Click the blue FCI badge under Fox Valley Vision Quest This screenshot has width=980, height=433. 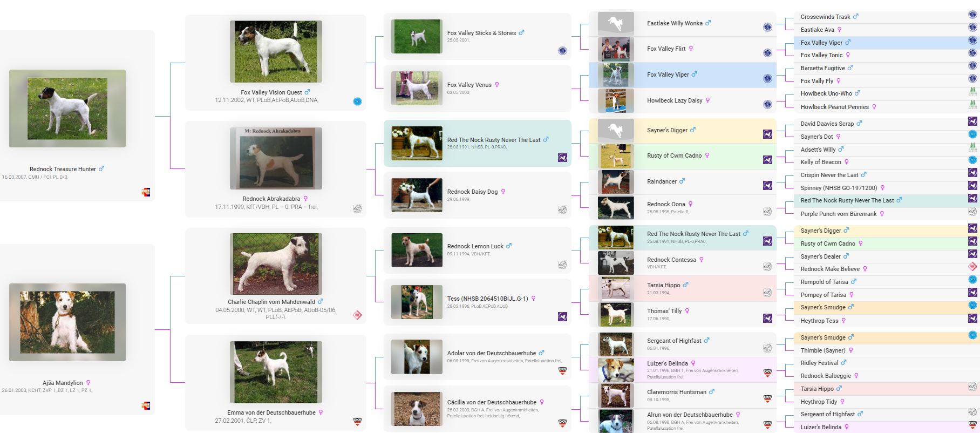357,102
